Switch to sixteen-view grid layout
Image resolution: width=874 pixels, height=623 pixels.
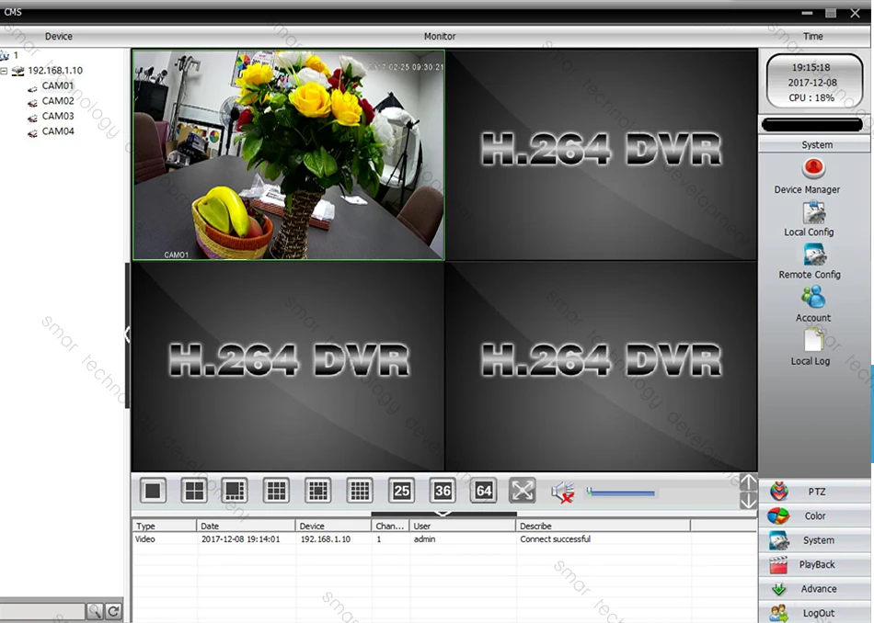[x=360, y=491]
